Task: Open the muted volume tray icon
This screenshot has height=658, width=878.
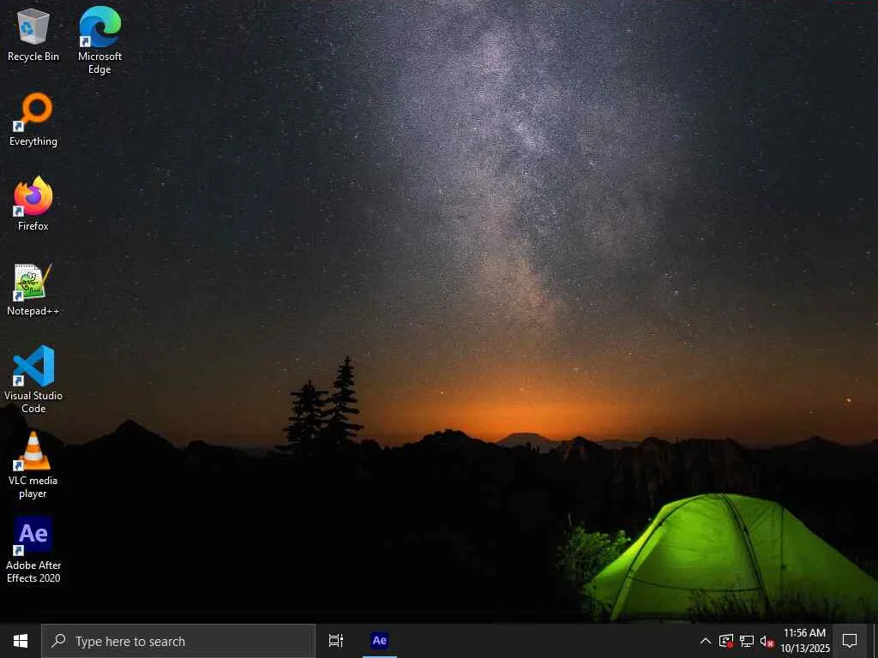Action: click(767, 641)
